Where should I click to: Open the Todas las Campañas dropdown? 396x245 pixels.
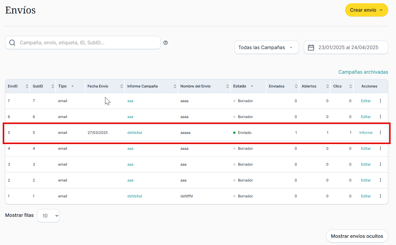266,48
